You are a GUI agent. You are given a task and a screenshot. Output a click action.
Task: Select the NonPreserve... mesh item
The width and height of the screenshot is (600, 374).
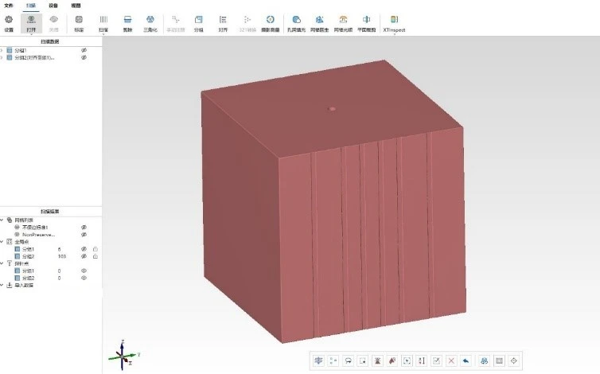38,235
